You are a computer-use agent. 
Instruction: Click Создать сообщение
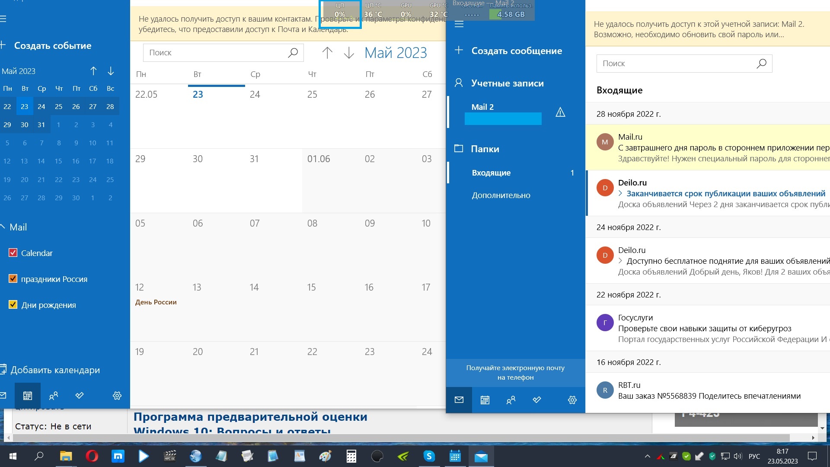coord(516,51)
